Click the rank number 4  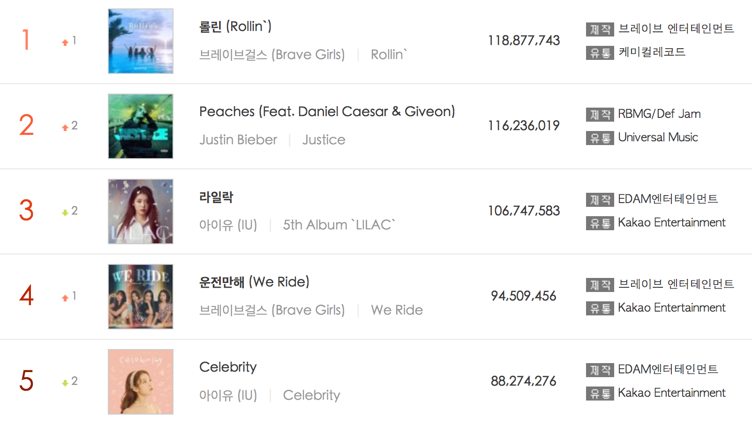(27, 296)
